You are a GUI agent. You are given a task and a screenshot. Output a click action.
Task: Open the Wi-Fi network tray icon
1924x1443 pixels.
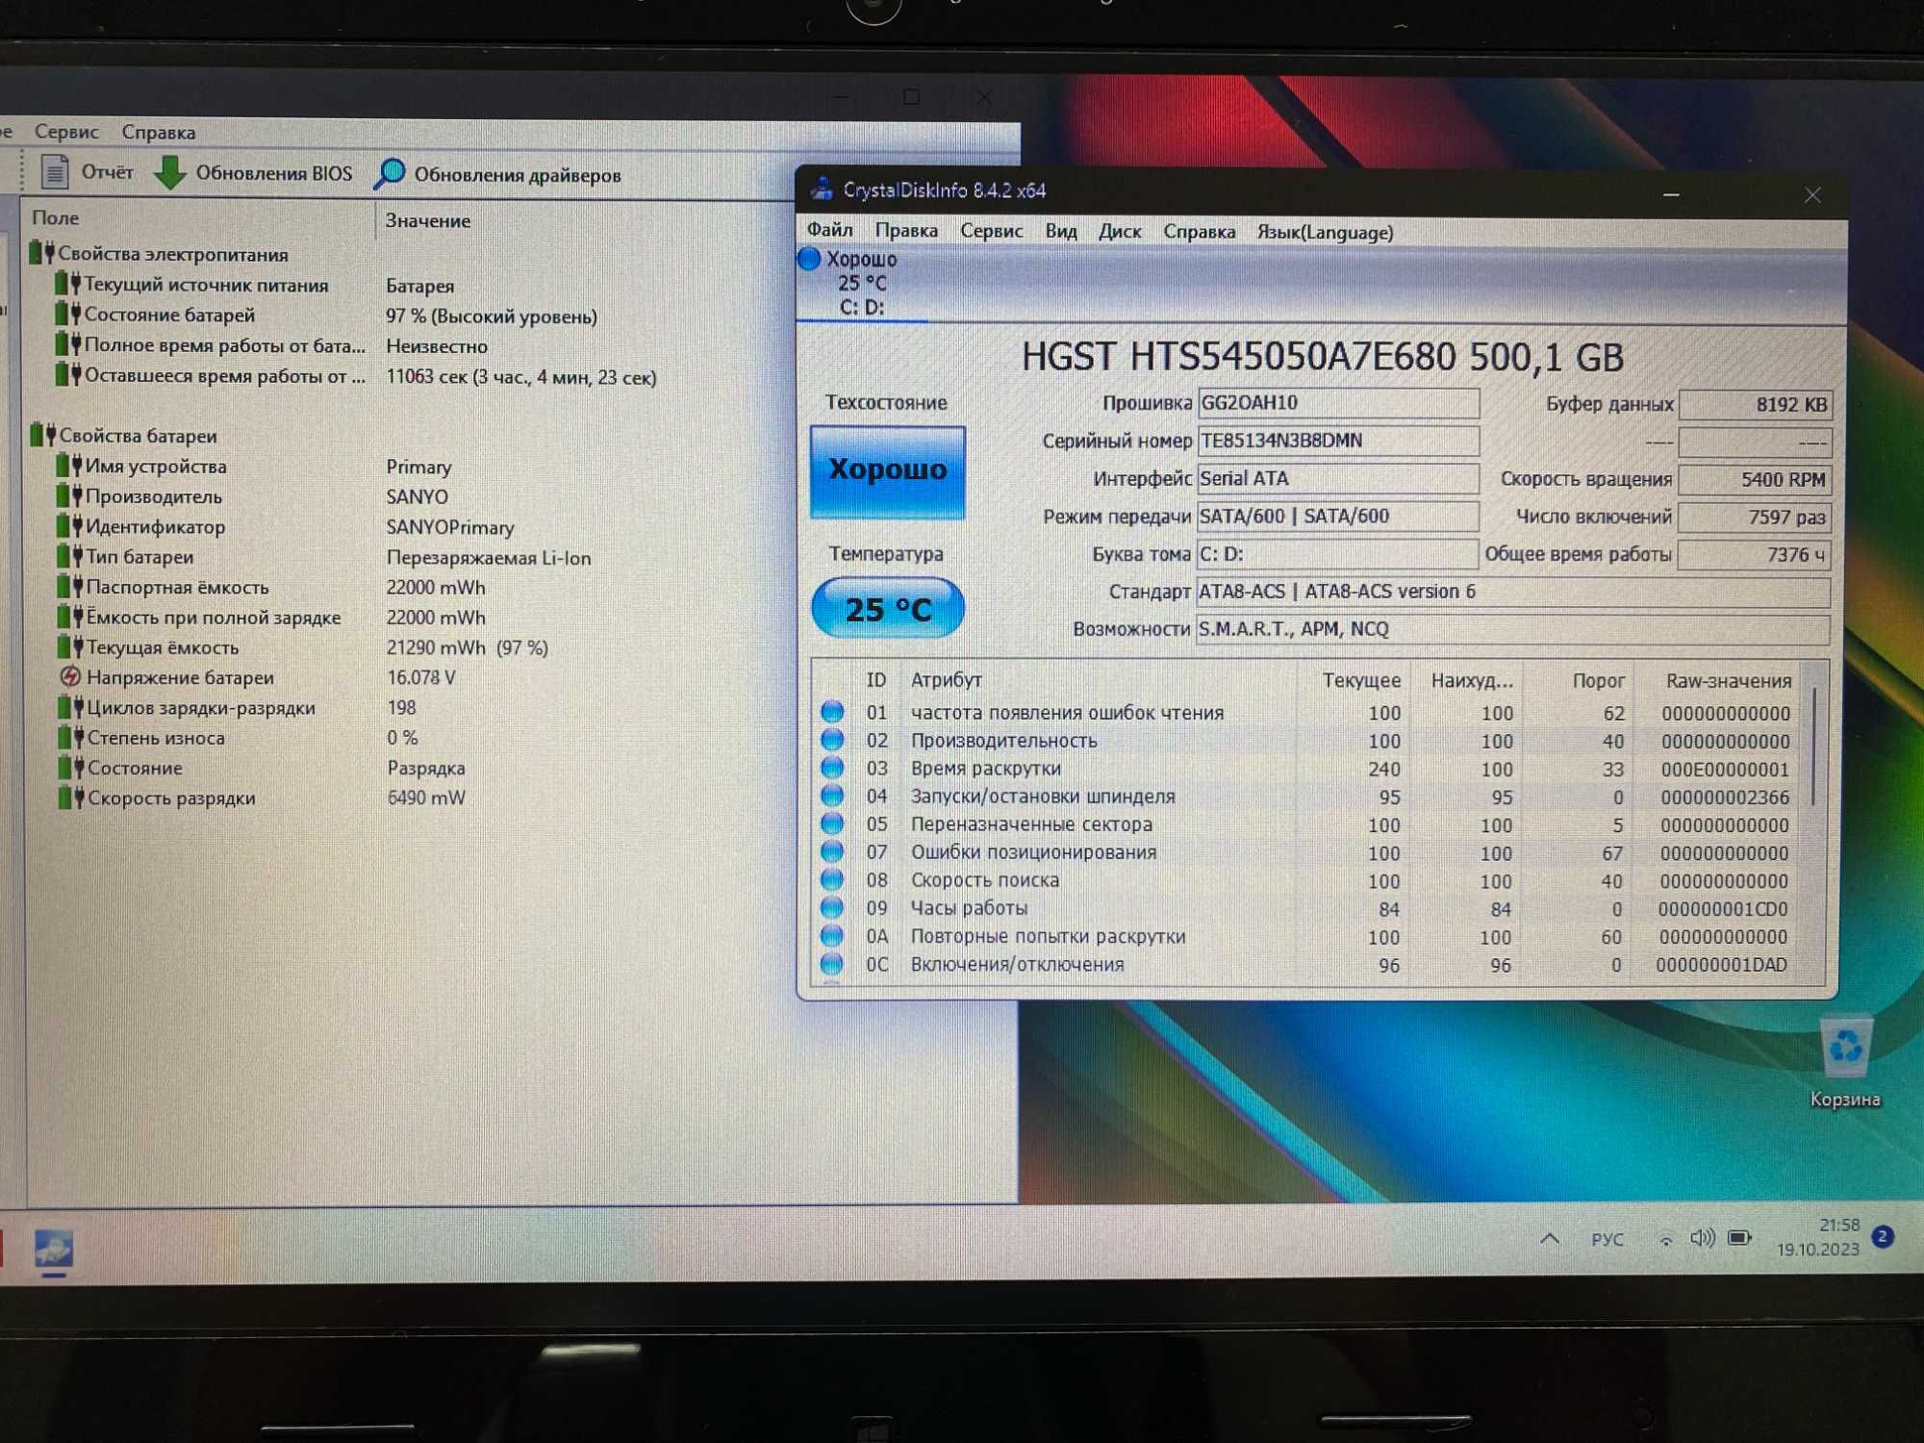[x=1665, y=1239]
